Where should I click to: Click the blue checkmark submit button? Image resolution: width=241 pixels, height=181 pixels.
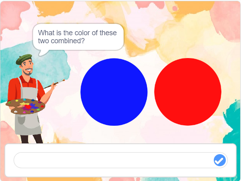tap(219, 160)
